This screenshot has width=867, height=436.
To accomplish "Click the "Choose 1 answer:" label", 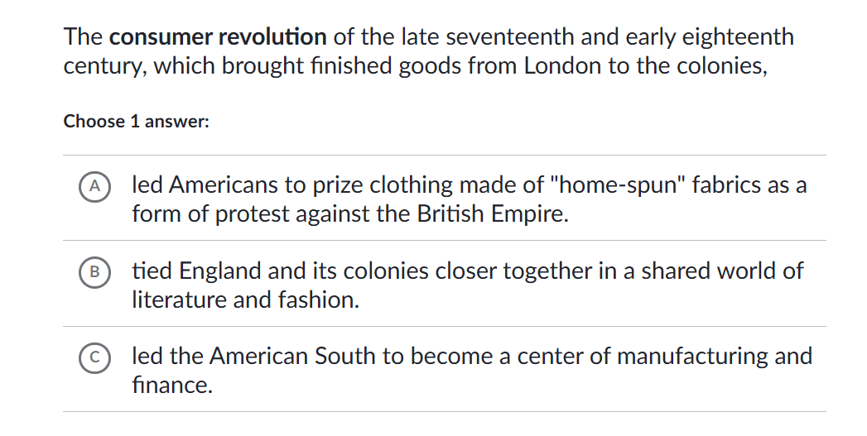I will click(137, 122).
